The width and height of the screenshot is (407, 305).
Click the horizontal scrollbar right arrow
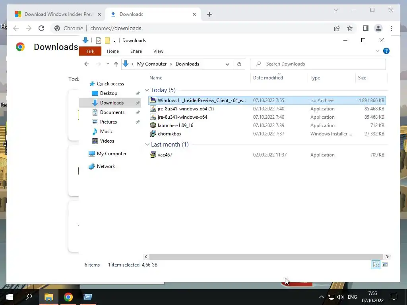387,257
